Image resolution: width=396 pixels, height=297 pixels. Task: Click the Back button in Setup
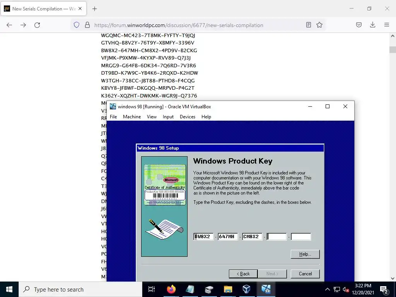pos(243,274)
